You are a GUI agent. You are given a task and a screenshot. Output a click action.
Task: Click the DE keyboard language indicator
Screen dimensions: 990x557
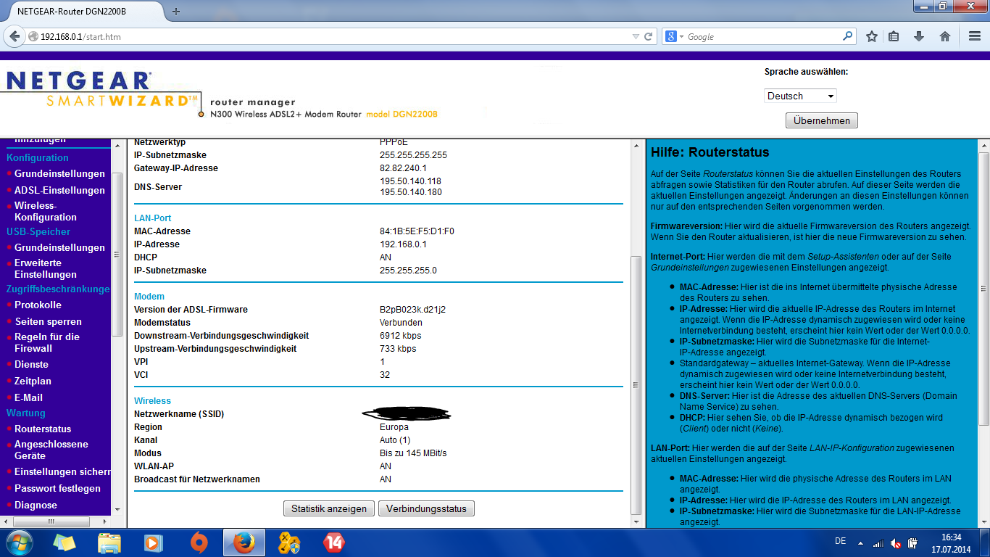coord(841,542)
